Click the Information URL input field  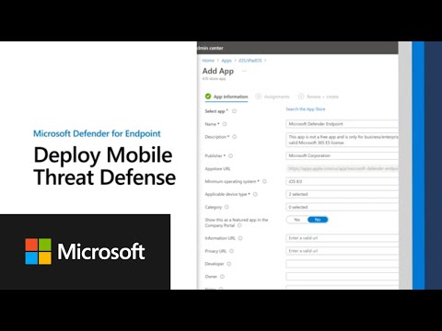pos(342,238)
